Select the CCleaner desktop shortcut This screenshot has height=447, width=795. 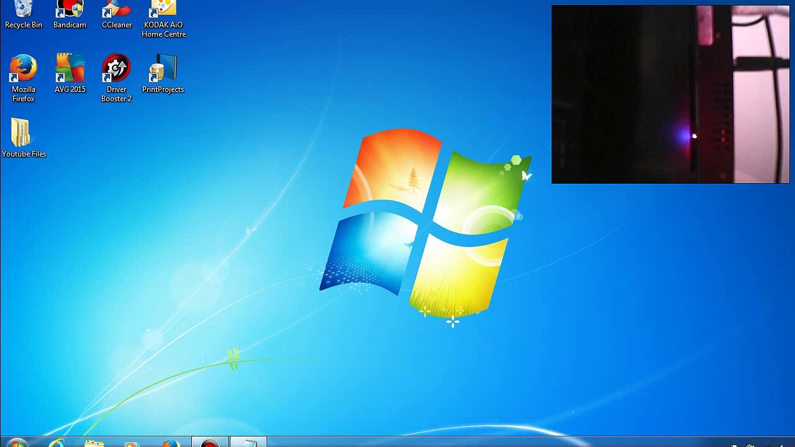pyautogui.click(x=117, y=15)
